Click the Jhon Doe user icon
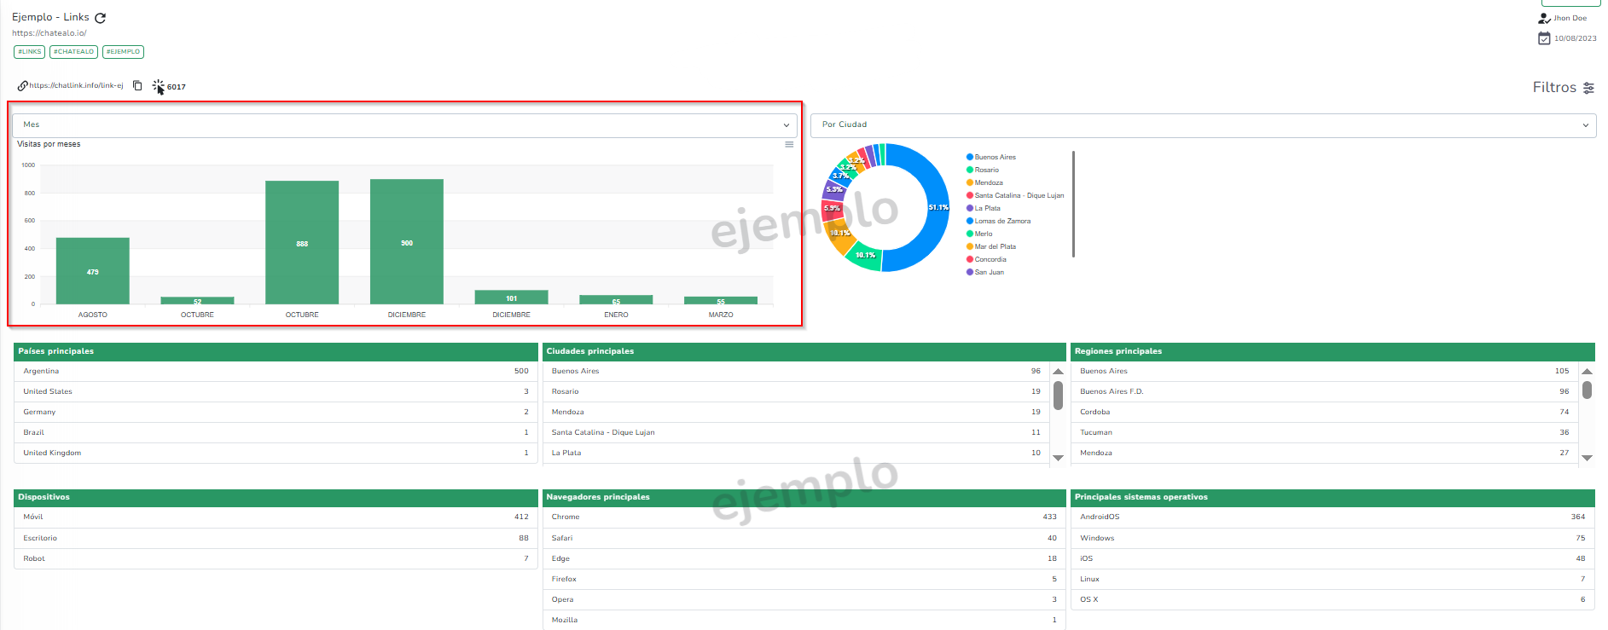The image size is (1608, 630). 1544,18
